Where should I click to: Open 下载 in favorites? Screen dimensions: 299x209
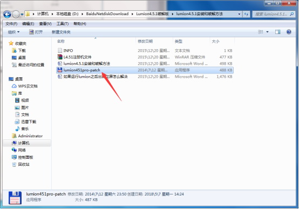tap(22, 51)
